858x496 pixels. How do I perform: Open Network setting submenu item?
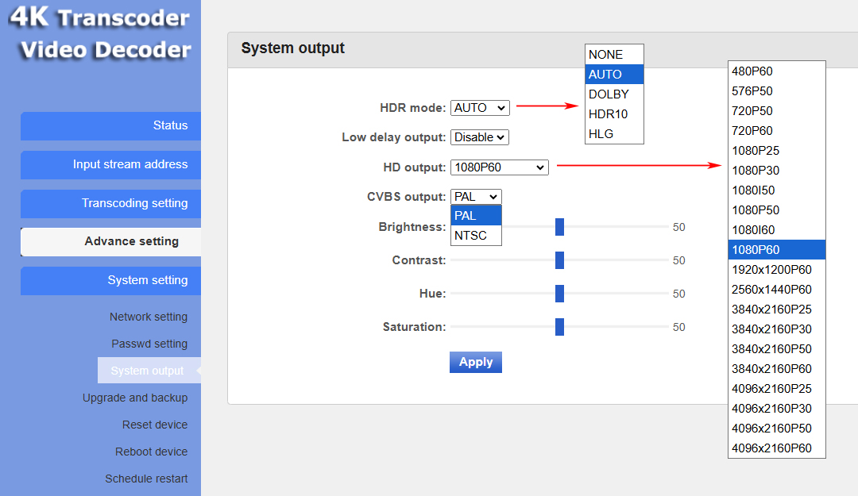click(x=149, y=317)
